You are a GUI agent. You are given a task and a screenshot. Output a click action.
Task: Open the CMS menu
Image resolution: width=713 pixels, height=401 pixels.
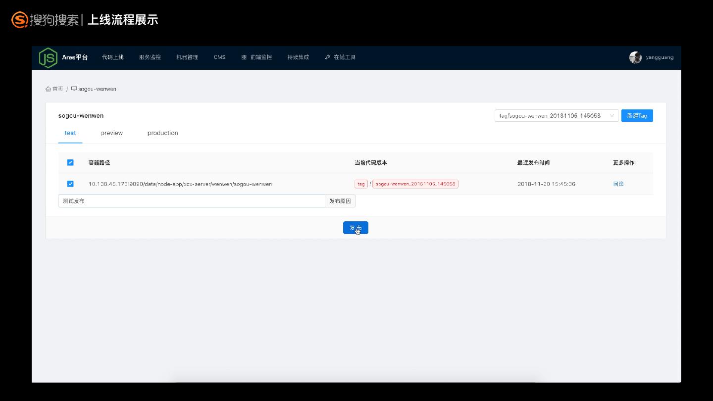click(219, 57)
